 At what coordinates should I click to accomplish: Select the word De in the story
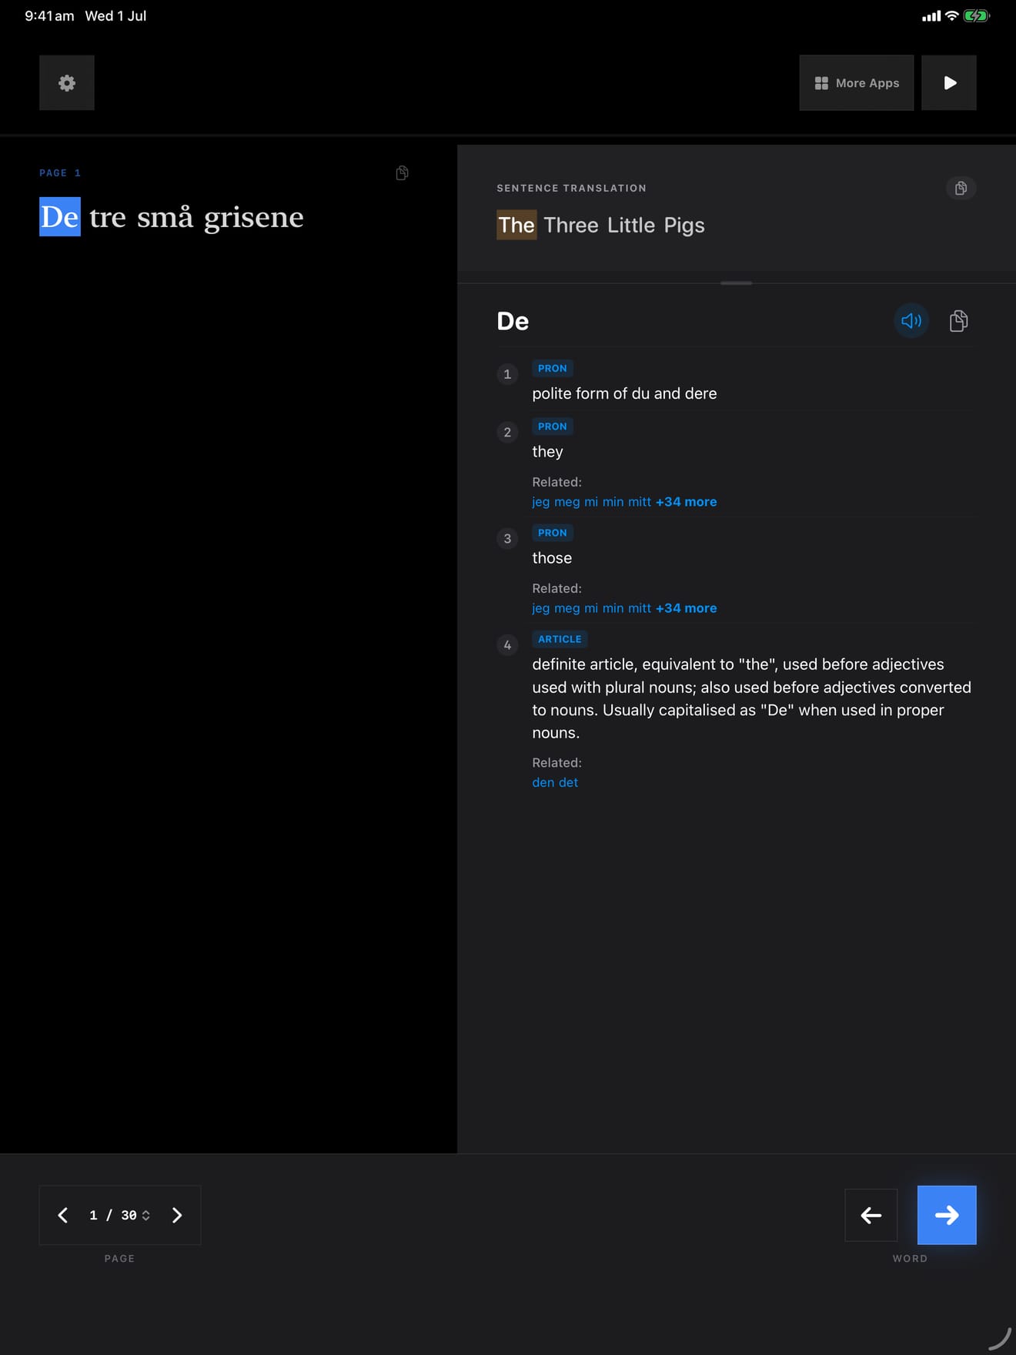click(x=60, y=217)
